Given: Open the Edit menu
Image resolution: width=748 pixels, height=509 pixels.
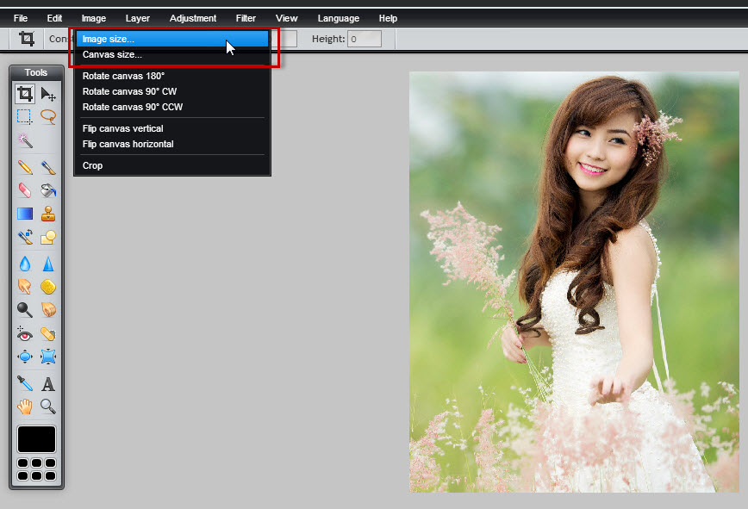Looking at the screenshot, I should [x=54, y=18].
